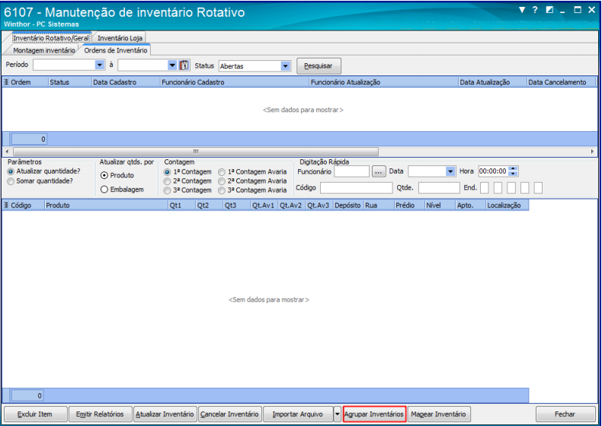The width and height of the screenshot is (602, 426).
Task: Click the title bar window-mode square icon
Action: (549, 10)
